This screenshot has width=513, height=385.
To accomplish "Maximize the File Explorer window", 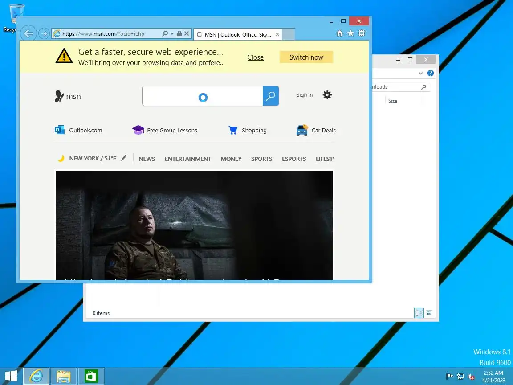I will point(410,59).
